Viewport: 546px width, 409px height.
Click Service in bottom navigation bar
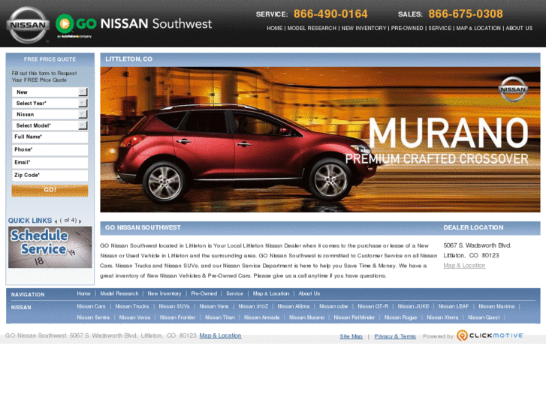point(234,293)
